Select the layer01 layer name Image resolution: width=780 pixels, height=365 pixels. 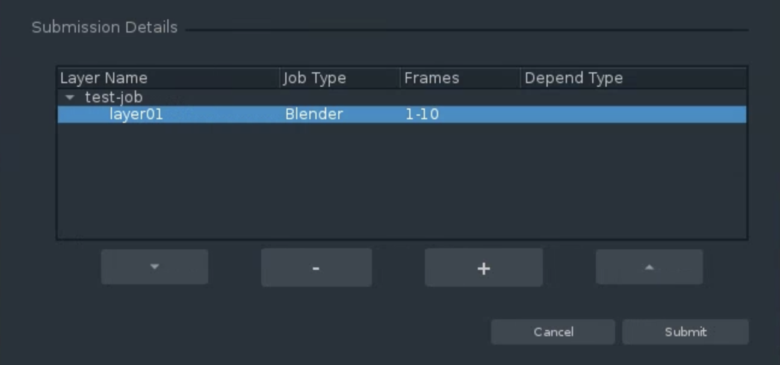(x=136, y=114)
